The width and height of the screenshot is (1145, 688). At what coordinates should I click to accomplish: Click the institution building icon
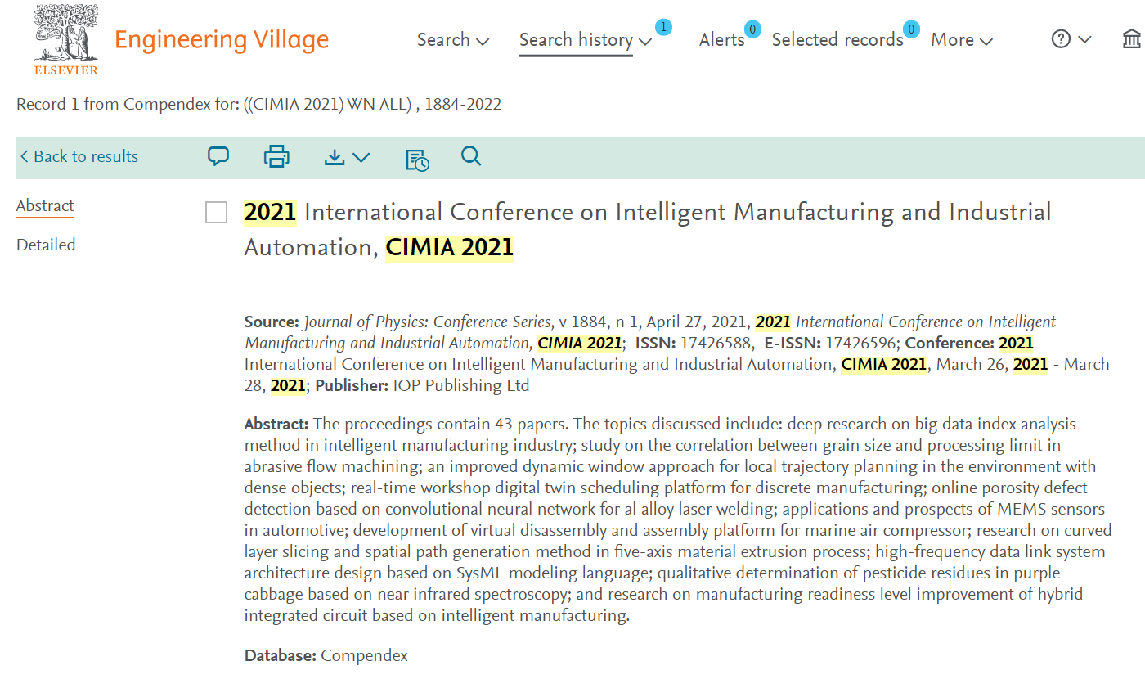[1132, 39]
